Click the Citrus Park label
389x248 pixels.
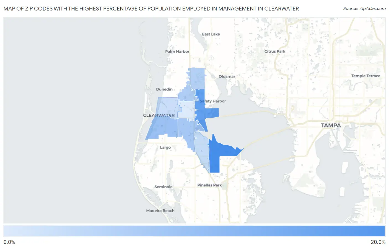(275, 51)
